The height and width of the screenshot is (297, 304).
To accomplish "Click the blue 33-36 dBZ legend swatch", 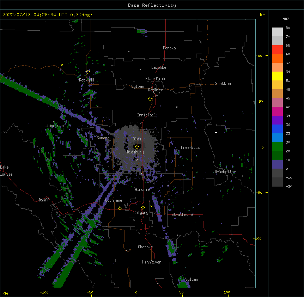I will click(277, 129).
